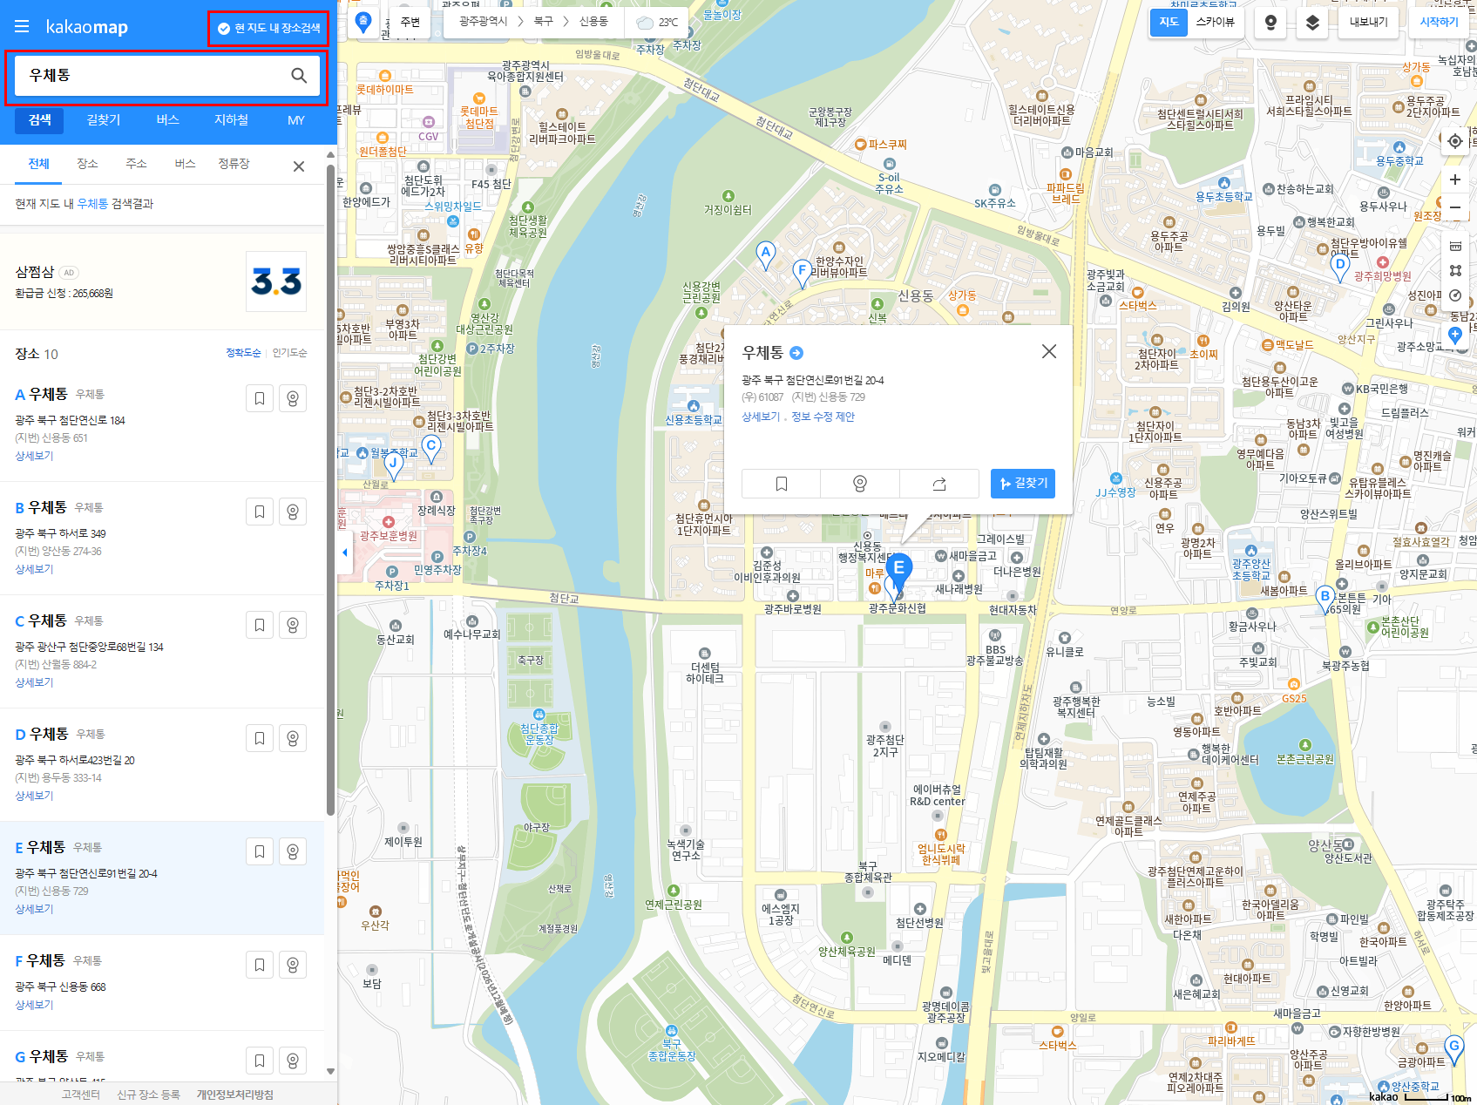Select the 검색 tab

pos(40,120)
